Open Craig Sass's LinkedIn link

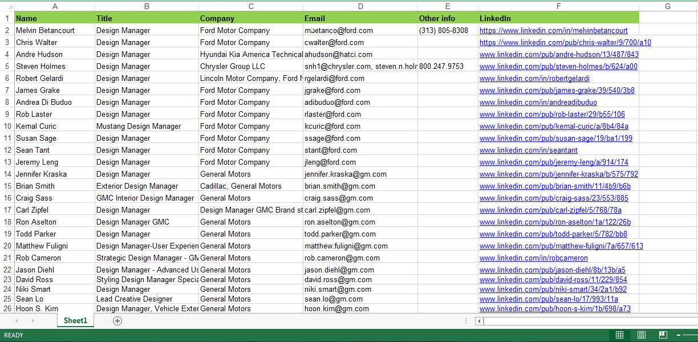point(554,198)
